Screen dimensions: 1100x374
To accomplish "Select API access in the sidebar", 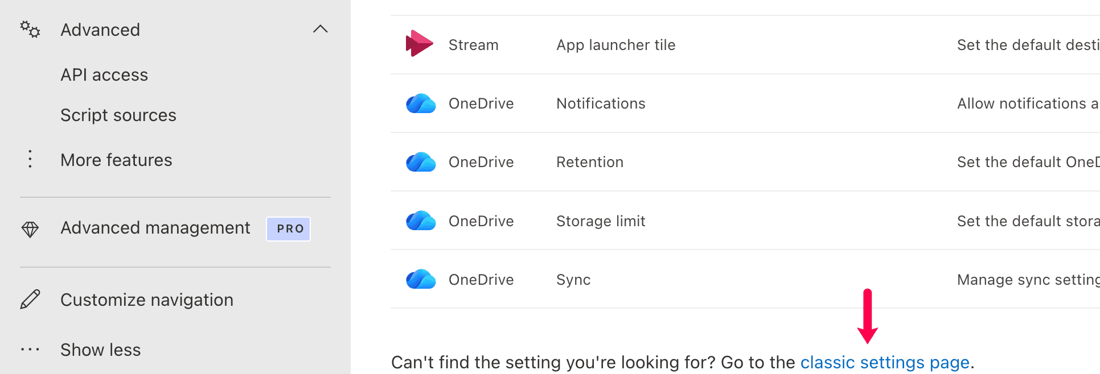I will (104, 74).
